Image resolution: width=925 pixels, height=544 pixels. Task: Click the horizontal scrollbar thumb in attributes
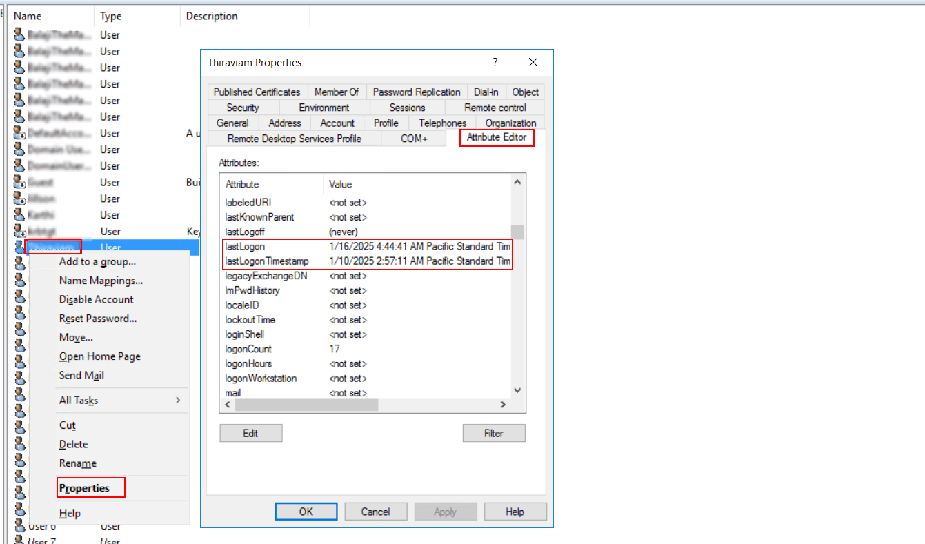coord(306,405)
